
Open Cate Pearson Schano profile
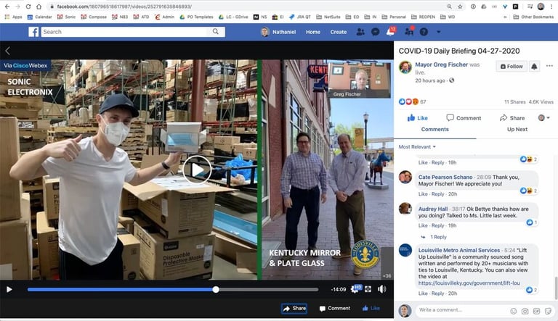tap(445, 177)
